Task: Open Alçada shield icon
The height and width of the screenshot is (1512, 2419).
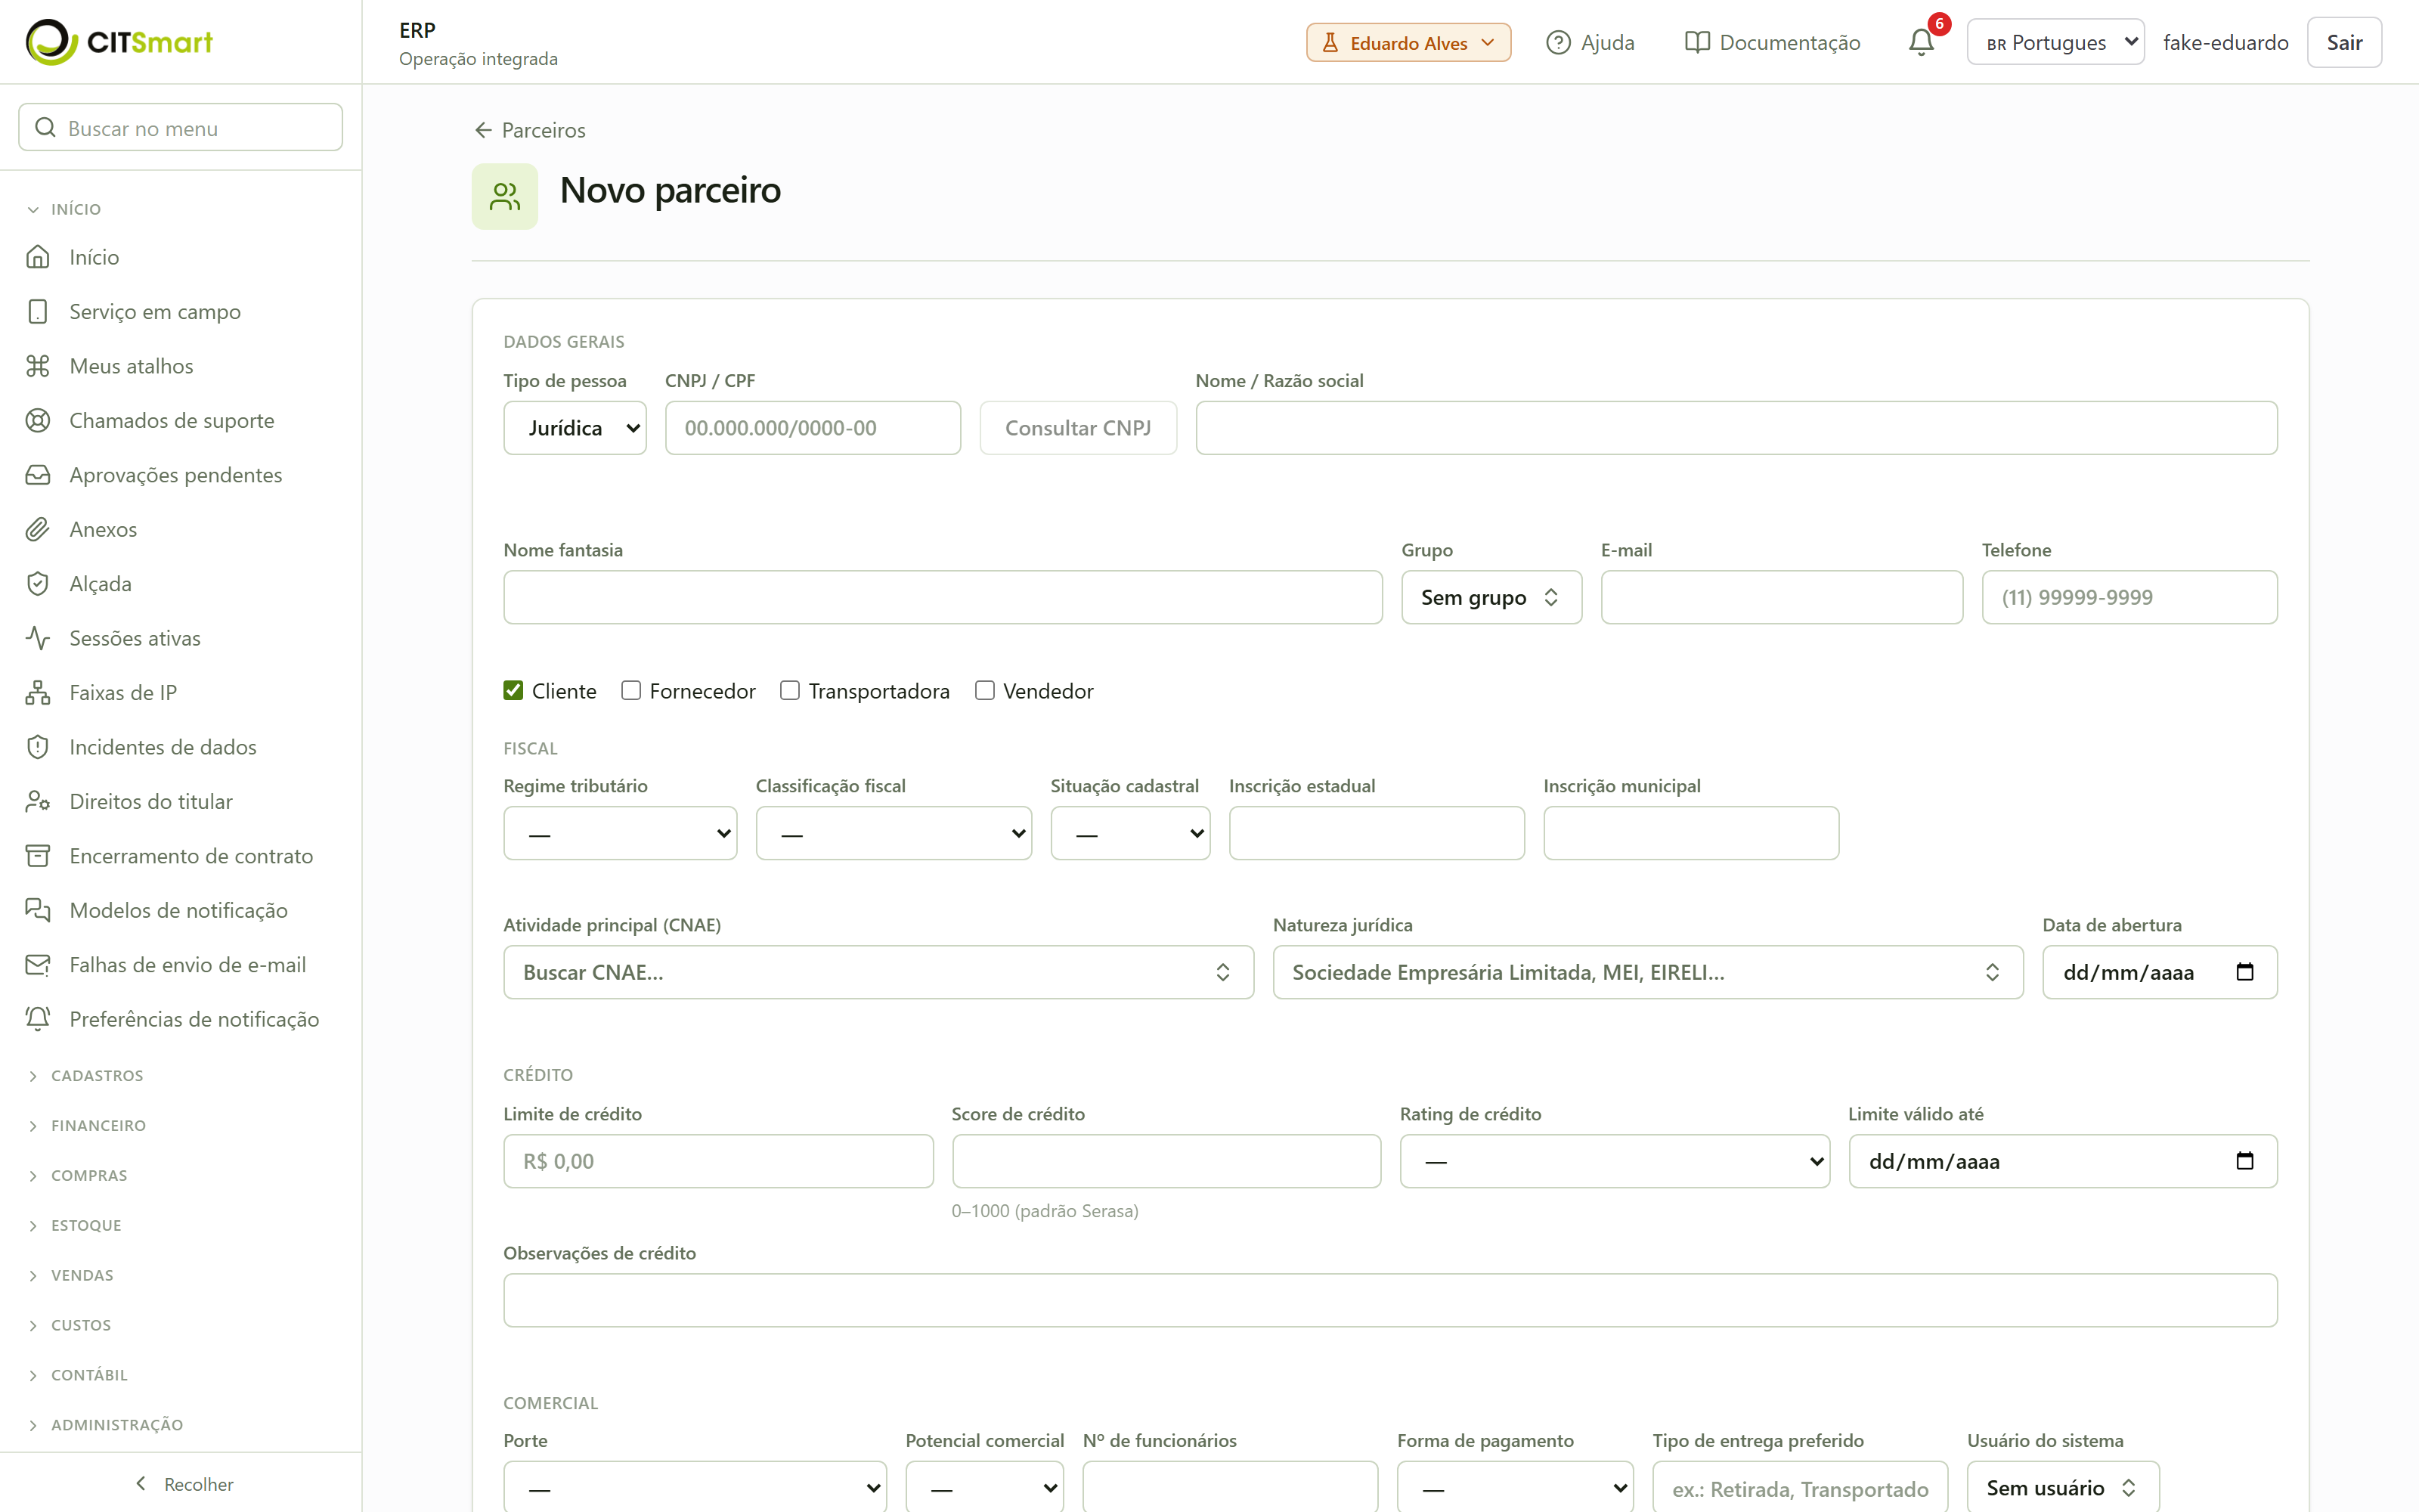Action: 38,584
